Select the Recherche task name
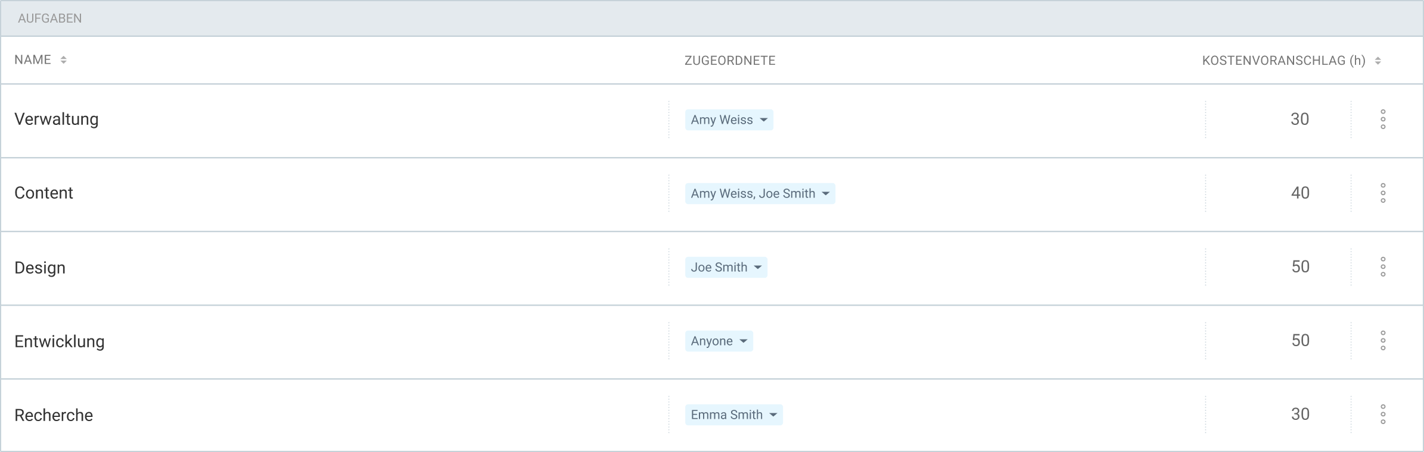 point(54,415)
